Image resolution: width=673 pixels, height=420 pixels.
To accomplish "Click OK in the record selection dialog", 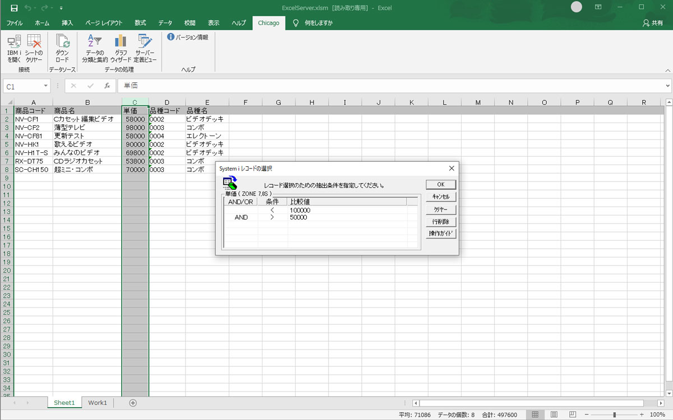I will point(441,185).
